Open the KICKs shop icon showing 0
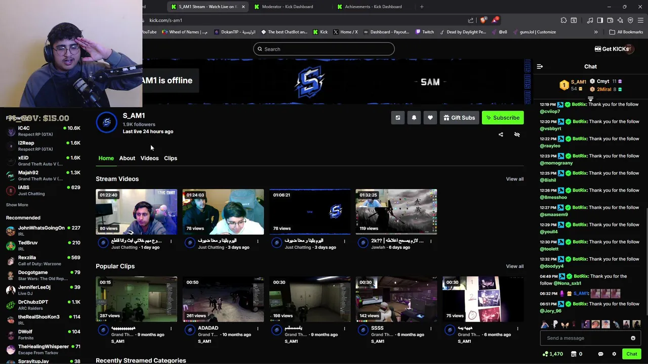The image size is (648, 364). (577, 354)
